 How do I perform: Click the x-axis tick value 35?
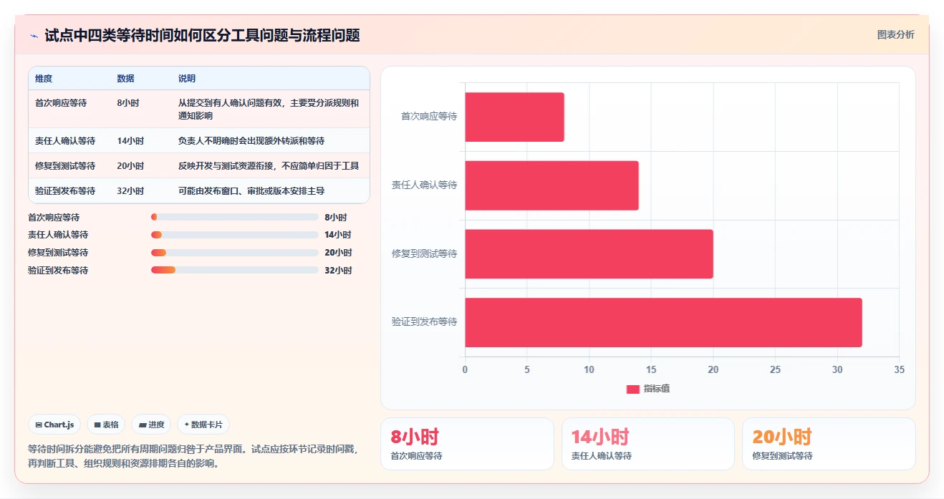900,369
